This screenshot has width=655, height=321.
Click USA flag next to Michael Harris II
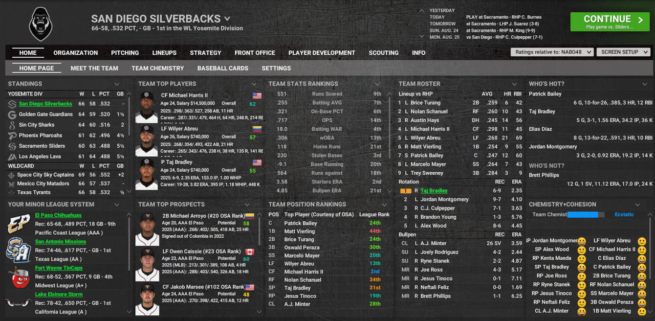click(257, 96)
